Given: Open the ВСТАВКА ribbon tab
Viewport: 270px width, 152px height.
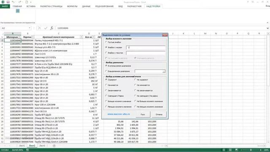Looking at the screenshot, I should click(x=31, y=6).
